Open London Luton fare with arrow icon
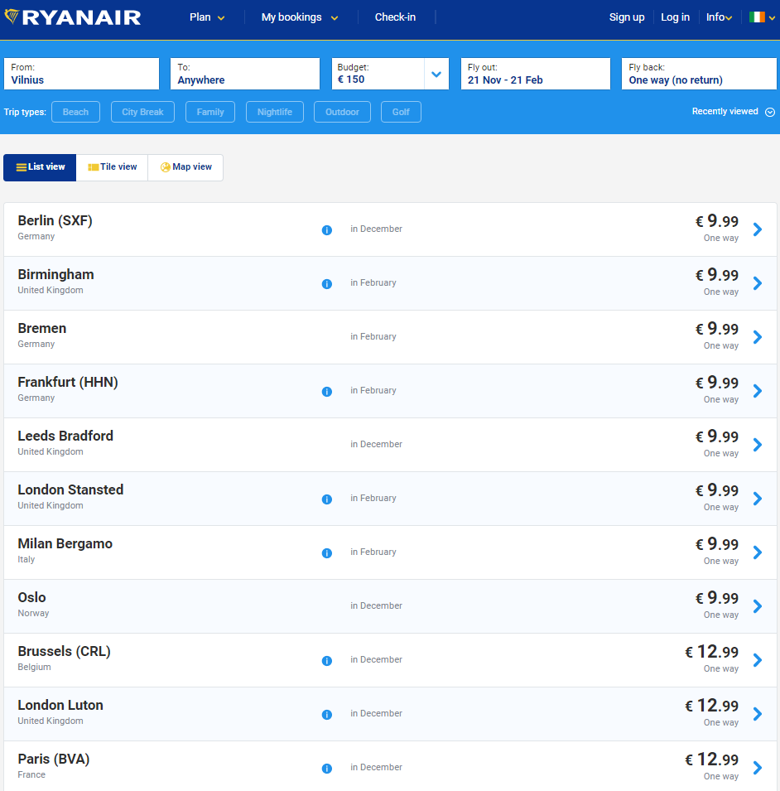The image size is (780, 791). (x=758, y=714)
